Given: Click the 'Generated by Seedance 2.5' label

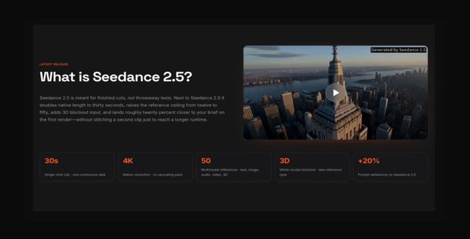Looking at the screenshot, I should (398, 50).
